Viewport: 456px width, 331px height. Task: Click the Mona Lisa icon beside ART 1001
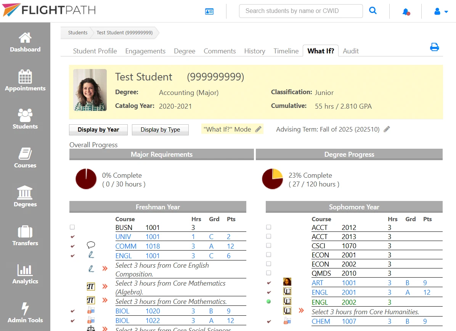(x=287, y=281)
